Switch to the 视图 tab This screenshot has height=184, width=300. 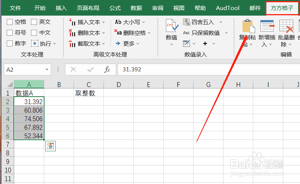(179, 8)
